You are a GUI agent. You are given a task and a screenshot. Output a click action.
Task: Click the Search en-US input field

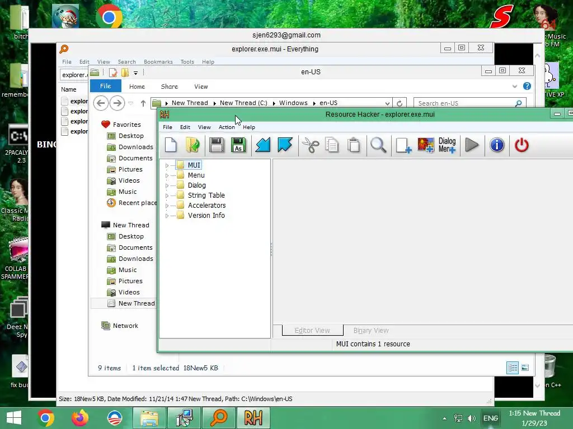470,103
